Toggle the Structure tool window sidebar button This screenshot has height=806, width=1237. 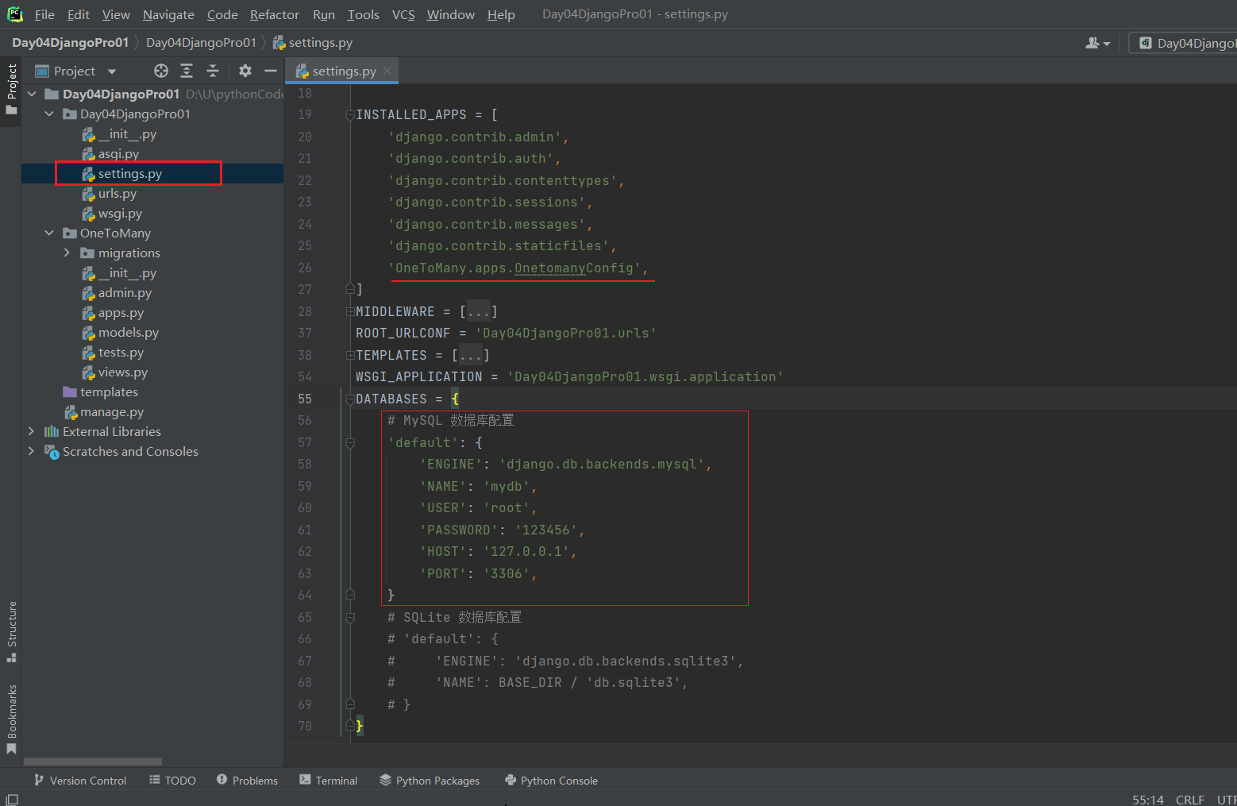pyautogui.click(x=11, y=631)
